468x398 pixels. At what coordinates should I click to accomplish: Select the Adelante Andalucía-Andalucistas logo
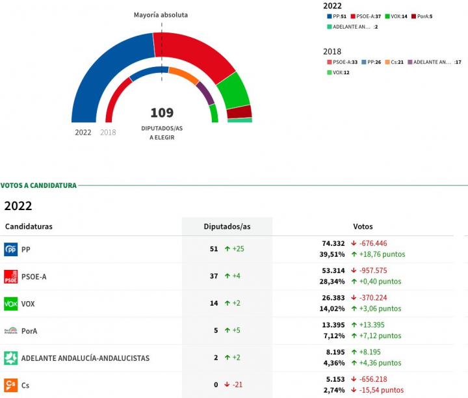[x=11, y=358]
